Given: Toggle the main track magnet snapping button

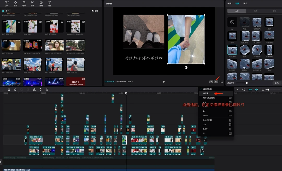Looking at the screenshot, I should pyautogui.click(x=237, y=90).
